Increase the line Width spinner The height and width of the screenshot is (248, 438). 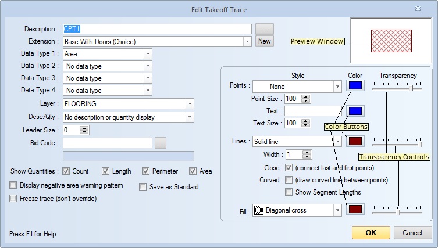pos(307,152)
